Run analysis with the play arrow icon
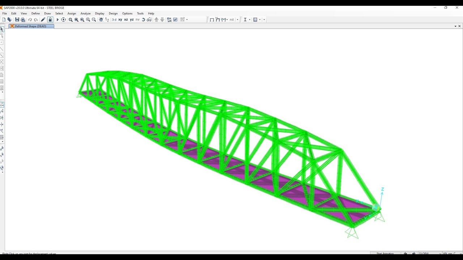Screen dimensions: 463x260 pyautogui.click(x=58, y=19)
